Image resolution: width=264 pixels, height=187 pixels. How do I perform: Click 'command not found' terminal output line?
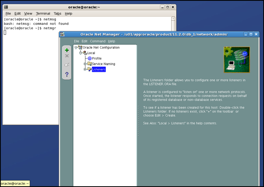click(x=36, y=24)
